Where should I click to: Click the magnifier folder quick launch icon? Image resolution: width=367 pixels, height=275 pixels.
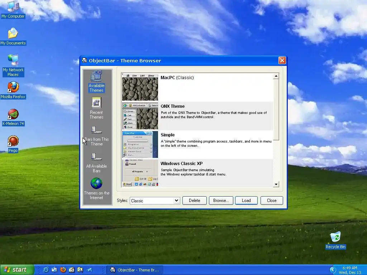80,270
